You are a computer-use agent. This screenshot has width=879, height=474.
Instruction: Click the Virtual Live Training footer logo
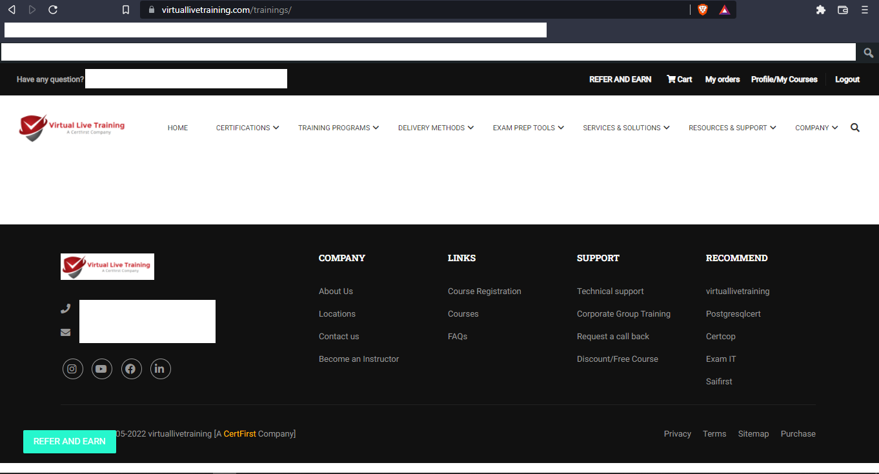(107, 266)
